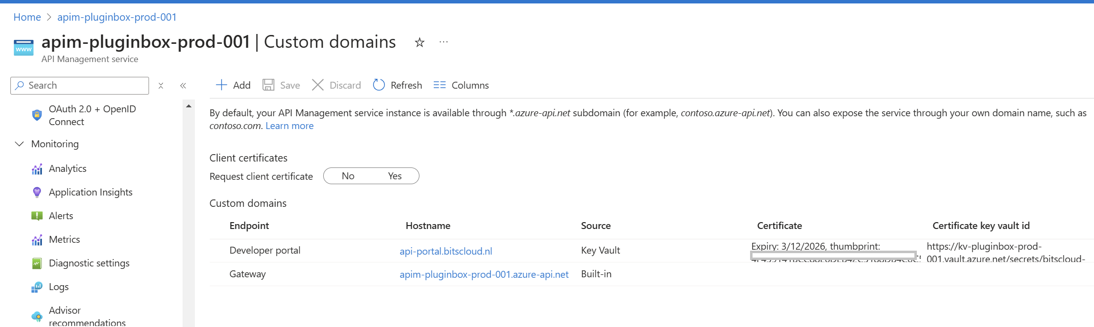
Task: Click the Application Insights lightbulb icon
Action: pos(37,192)
